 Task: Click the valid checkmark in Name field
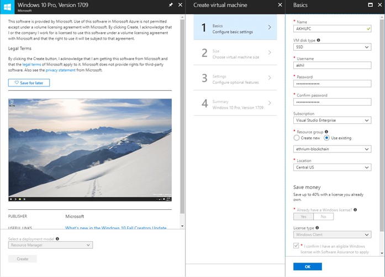[x=367, y=29]
